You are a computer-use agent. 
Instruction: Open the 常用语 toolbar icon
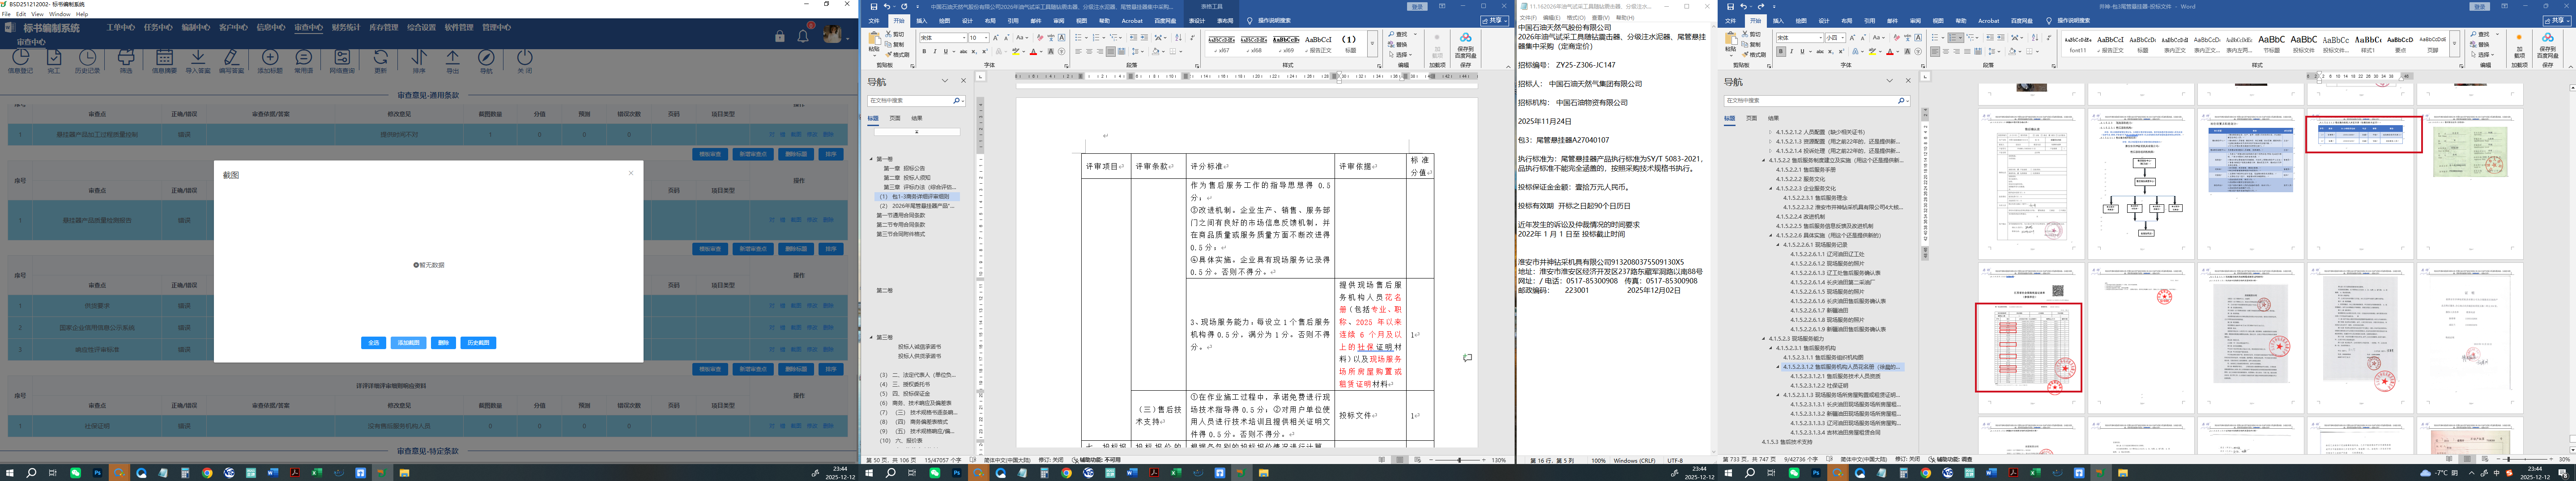(x=304, y=62)
